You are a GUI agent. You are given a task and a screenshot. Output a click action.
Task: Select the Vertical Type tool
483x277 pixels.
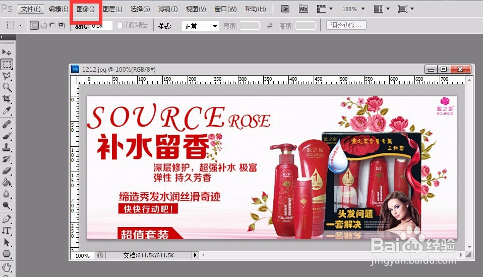tap(7, 231)
